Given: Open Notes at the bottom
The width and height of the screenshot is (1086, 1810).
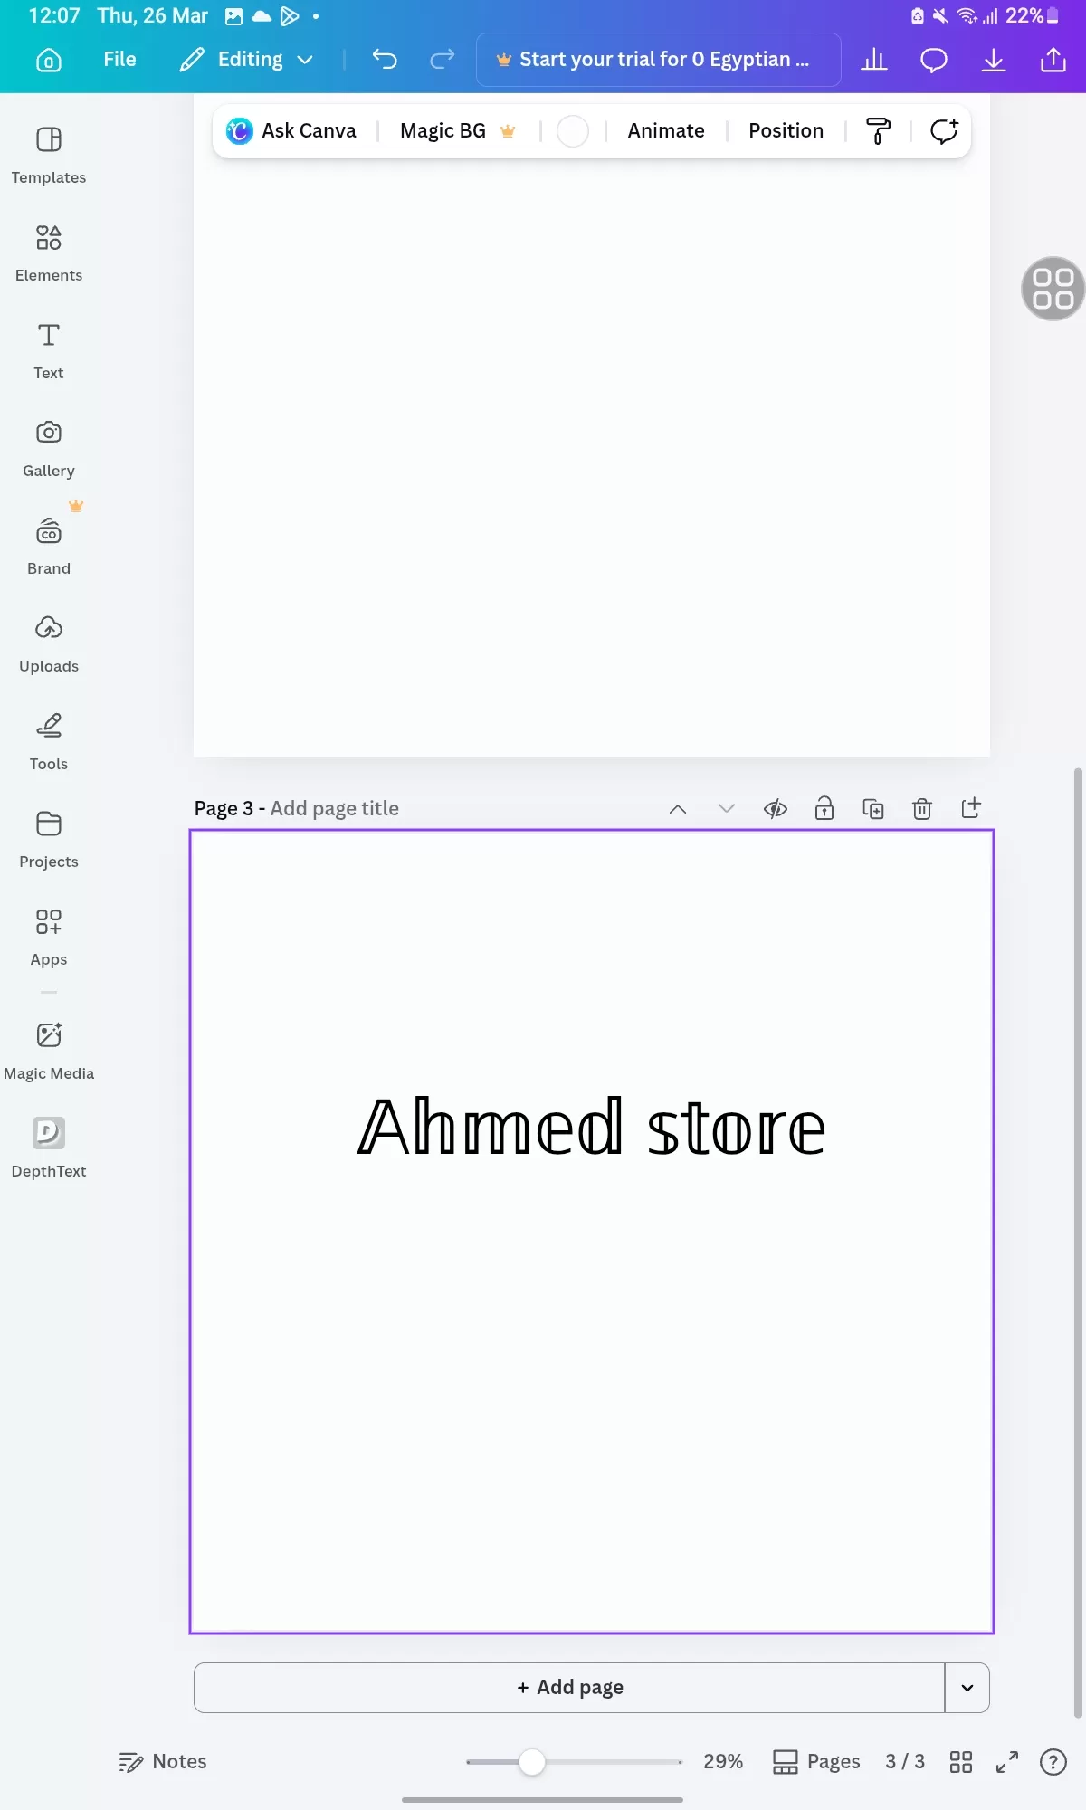Looking at the screenshot, I should 163,1761.
